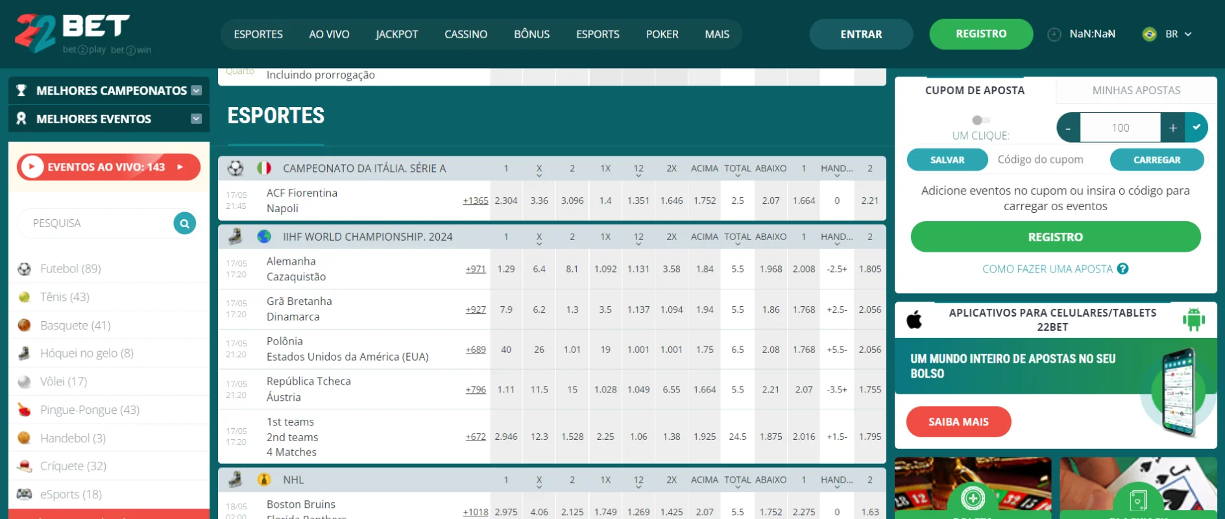Image resolution: width=1225 pixels, height=519 pixels.
Task: Click the Italy flag icon
Action: [x=264, y=168]
